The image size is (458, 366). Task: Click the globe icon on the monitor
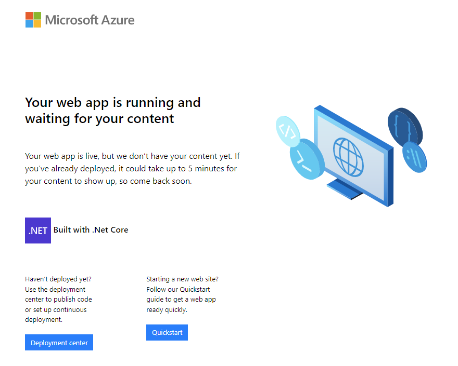[x=348, y=157]
